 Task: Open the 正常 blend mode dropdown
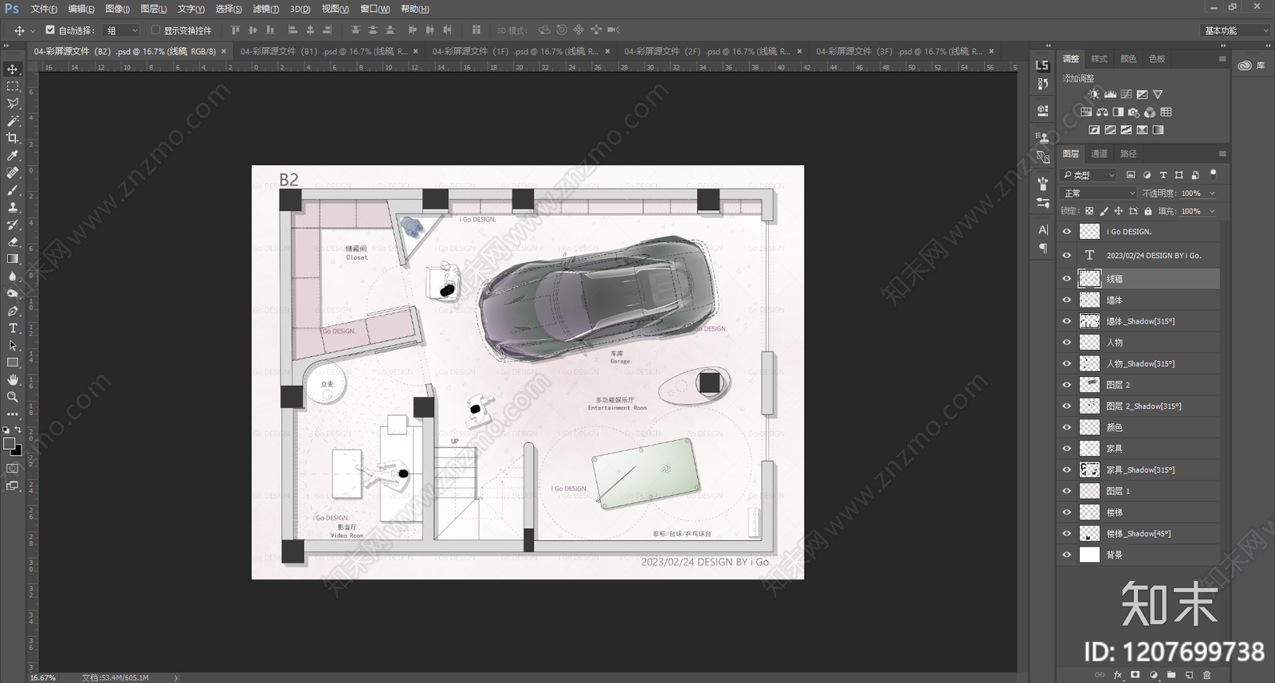(1099, 193)
